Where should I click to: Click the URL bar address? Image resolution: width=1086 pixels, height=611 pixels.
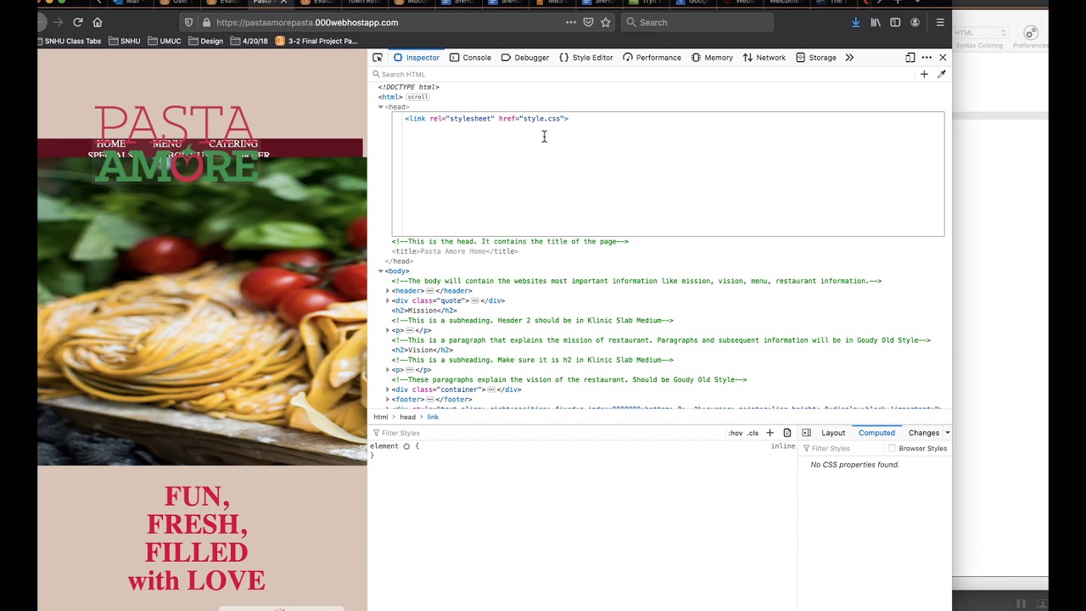coord(307,23)
